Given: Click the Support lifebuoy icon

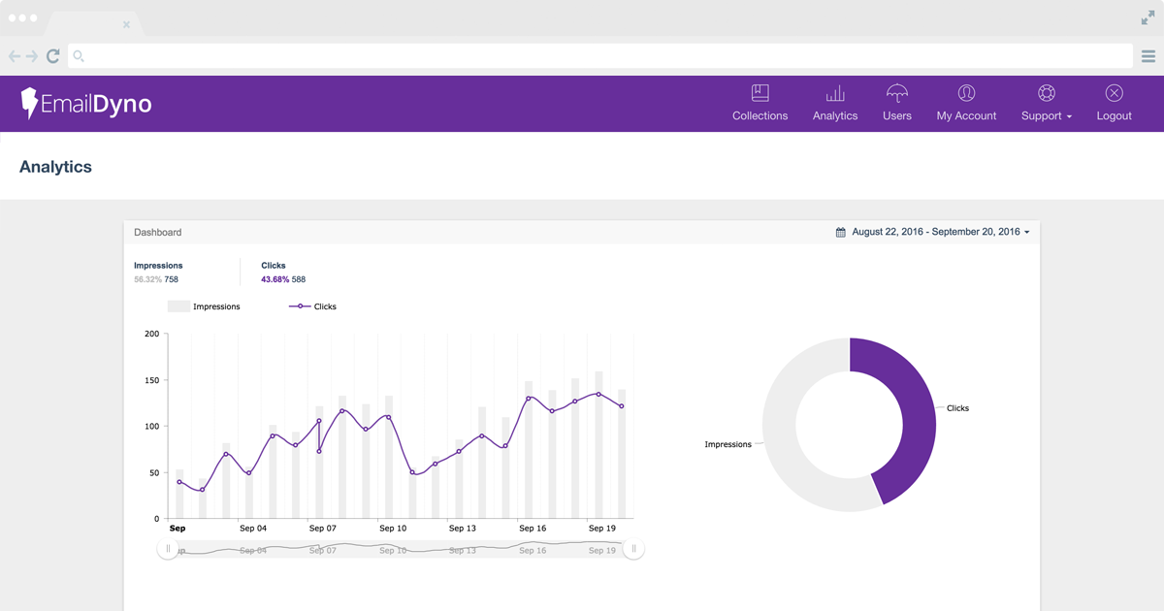Looking at the screenshot, I should [x=1046, y=93].
